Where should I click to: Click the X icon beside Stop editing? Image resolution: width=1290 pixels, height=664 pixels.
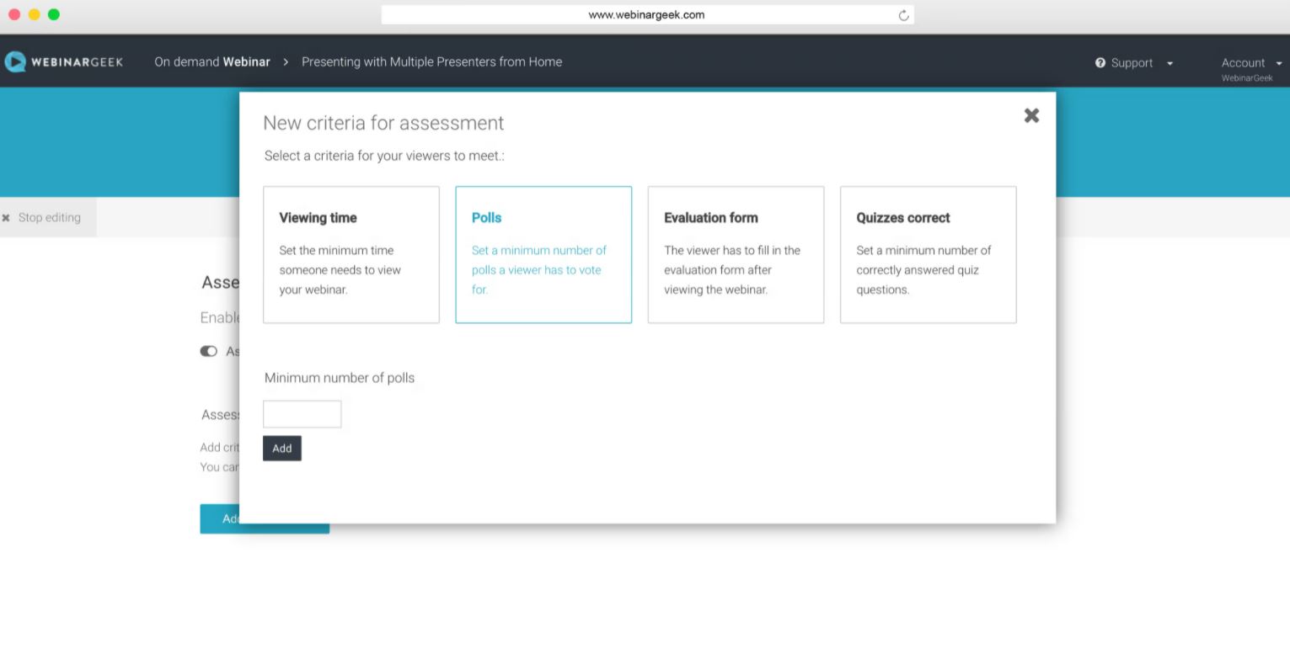7,217
